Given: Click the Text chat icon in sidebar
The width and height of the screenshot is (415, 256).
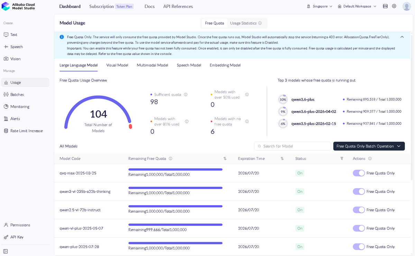Looking at the screenshot, I should pos(6,35).
